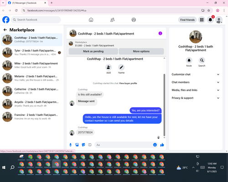
Task: Click the Chrome back navigation arrow
Action: click(4, 10)
